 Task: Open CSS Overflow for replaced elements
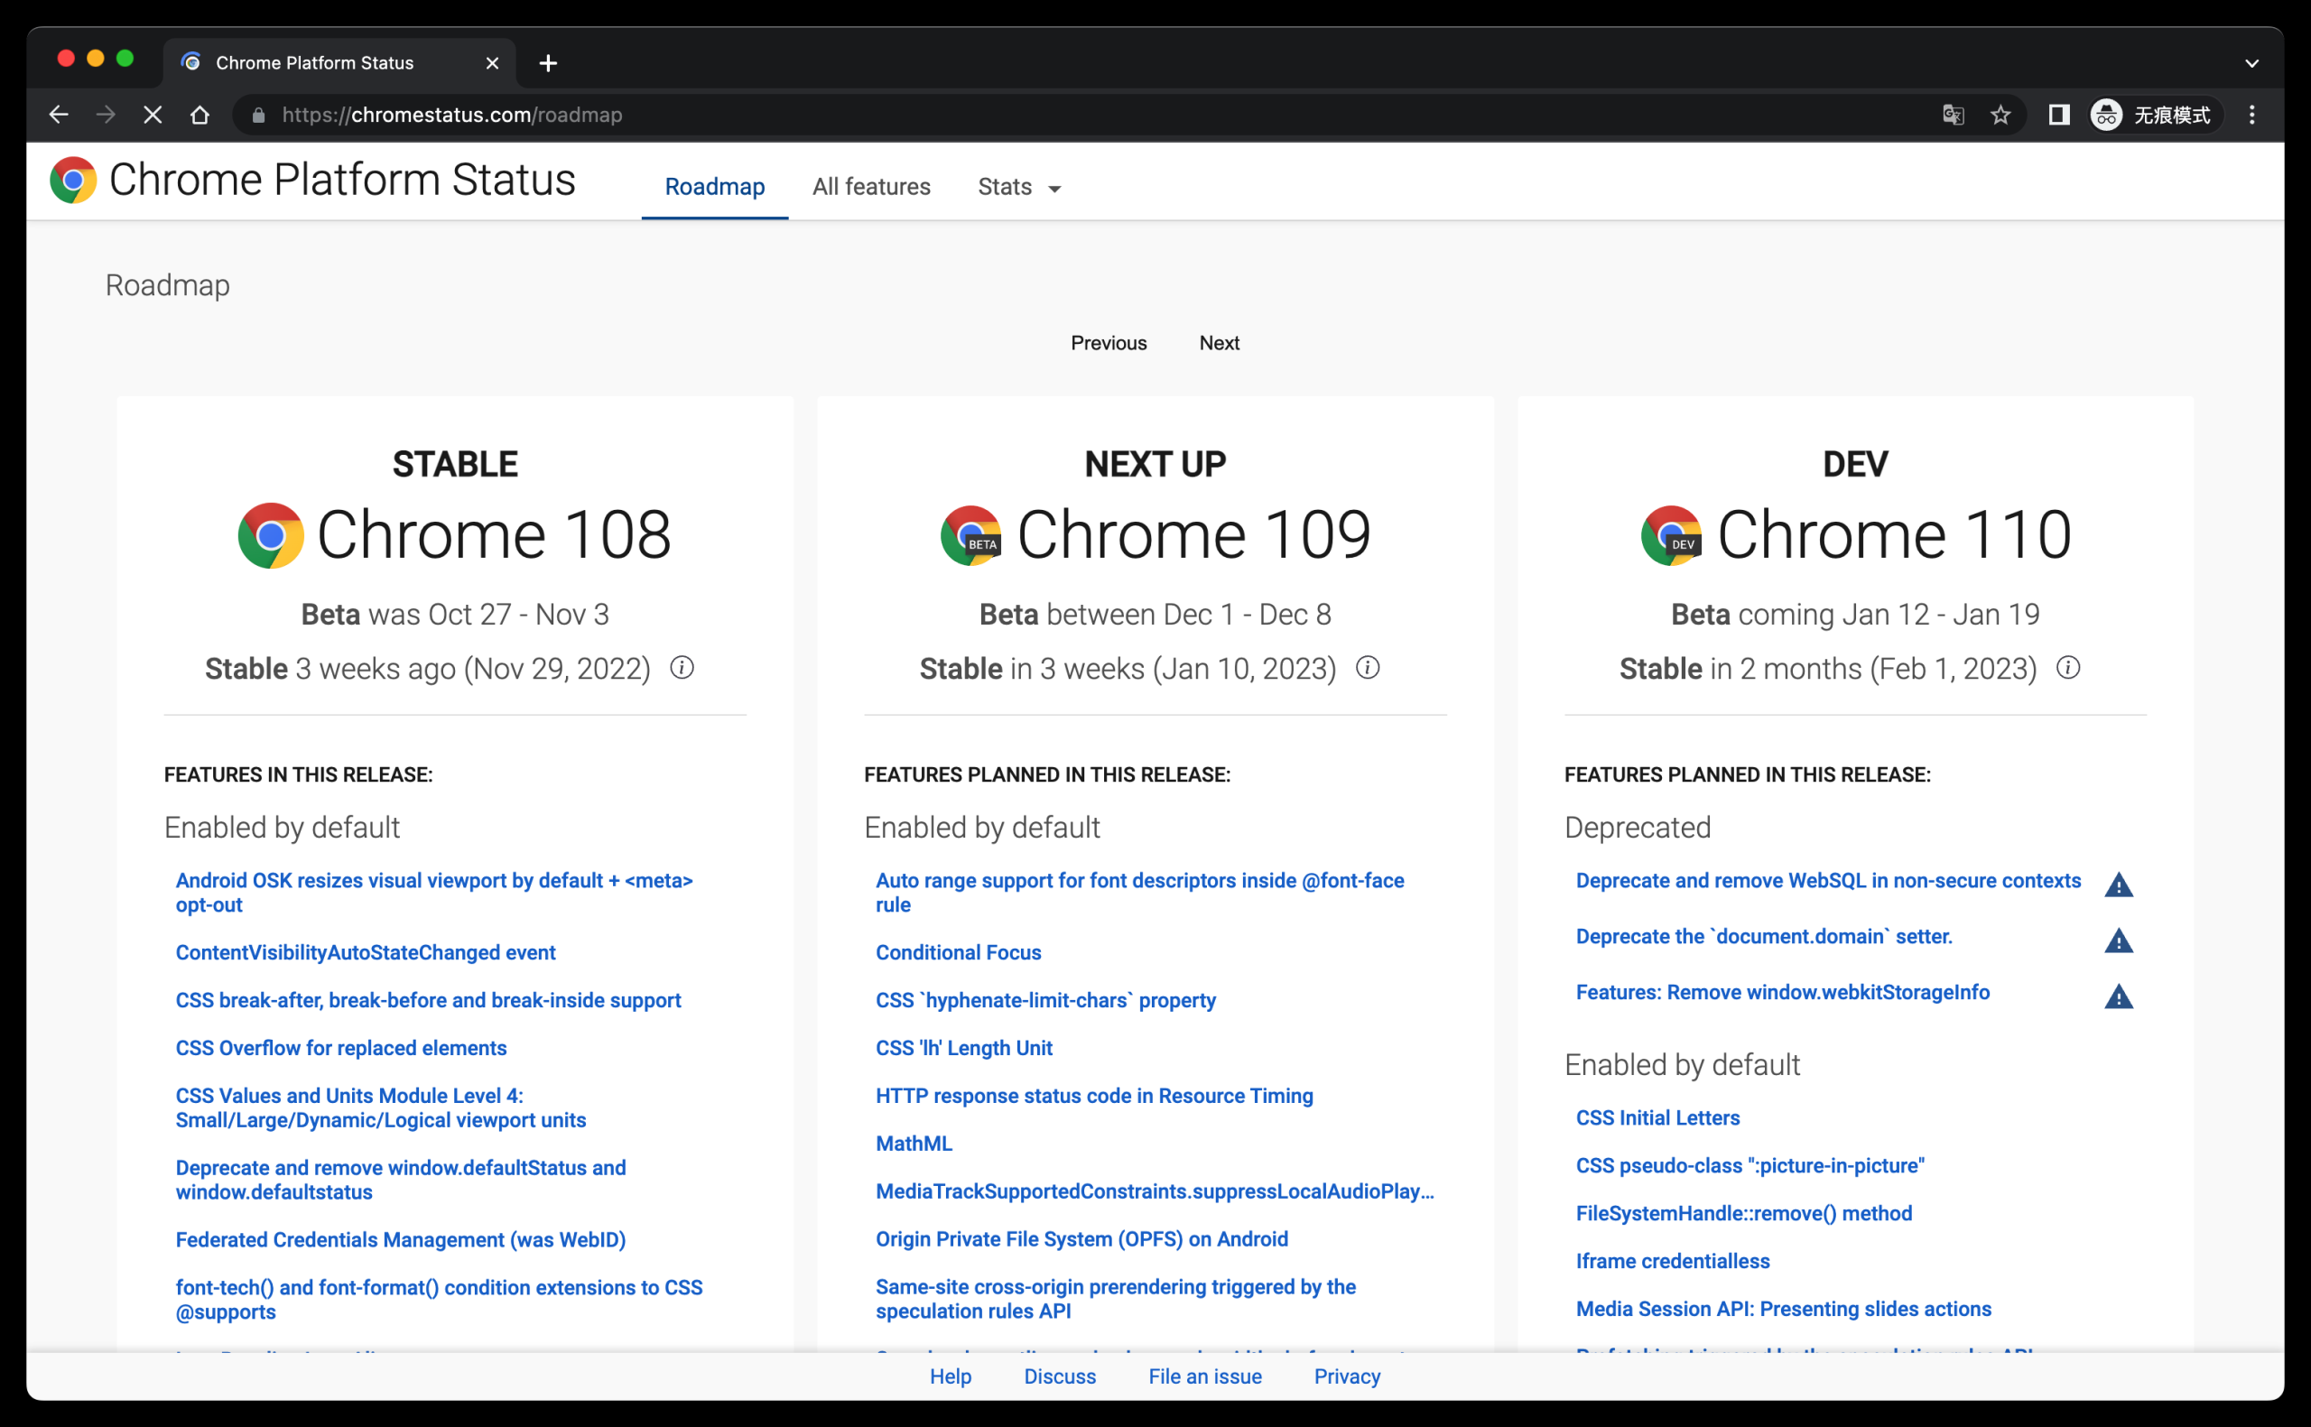click(340, 1048)
